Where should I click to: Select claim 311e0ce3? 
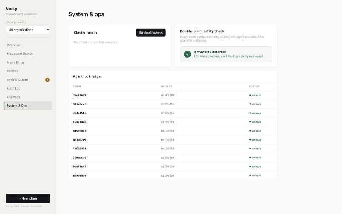coord(79,104)
